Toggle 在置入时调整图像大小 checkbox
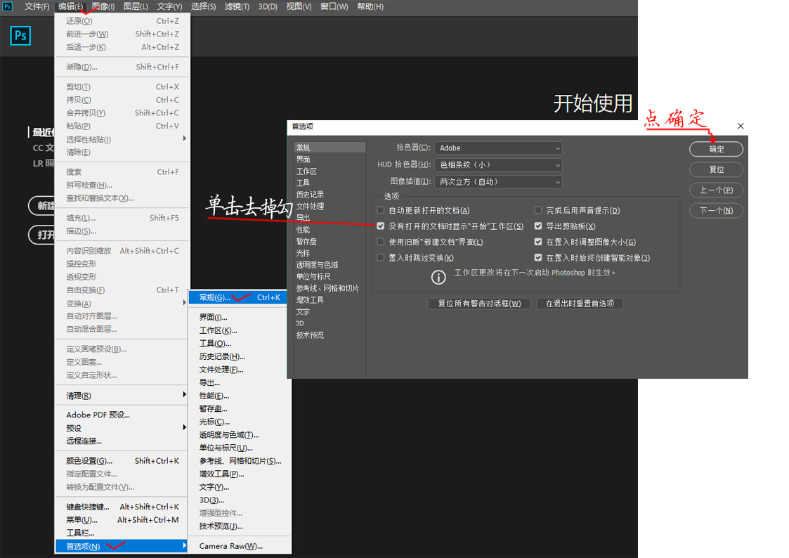 (x=538, y=242)
